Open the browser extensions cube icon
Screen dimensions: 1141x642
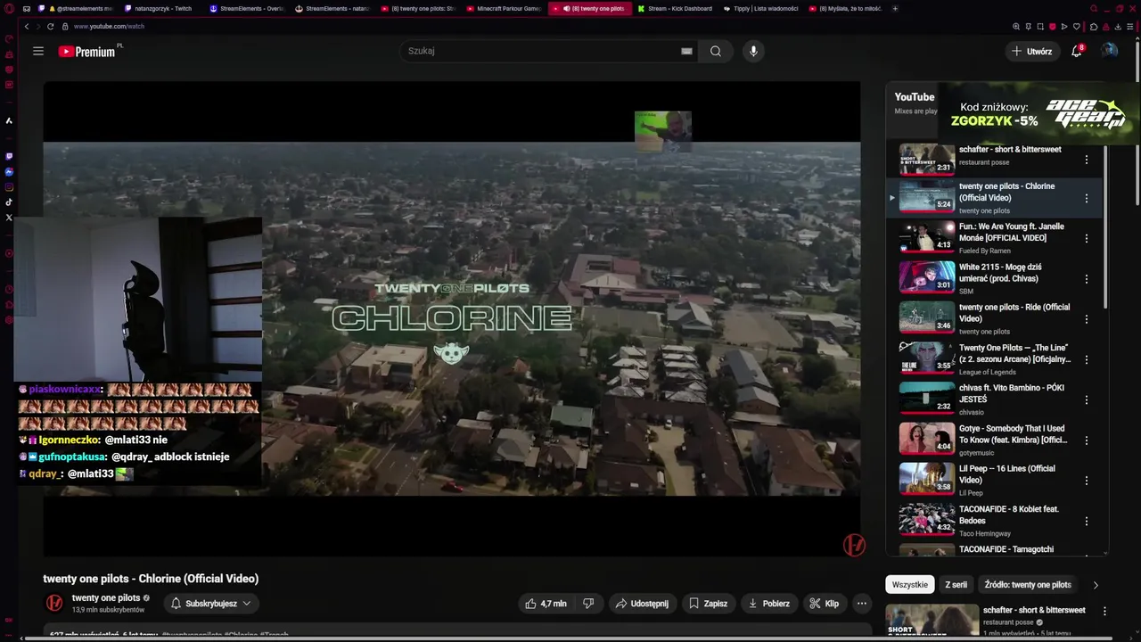[x=1094, y=27]
